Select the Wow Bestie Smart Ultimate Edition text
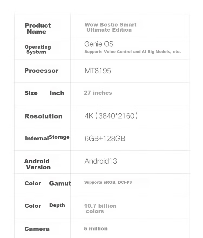This screenshot has width=203, height=238. pyautogui.click(x=110, y=27)
